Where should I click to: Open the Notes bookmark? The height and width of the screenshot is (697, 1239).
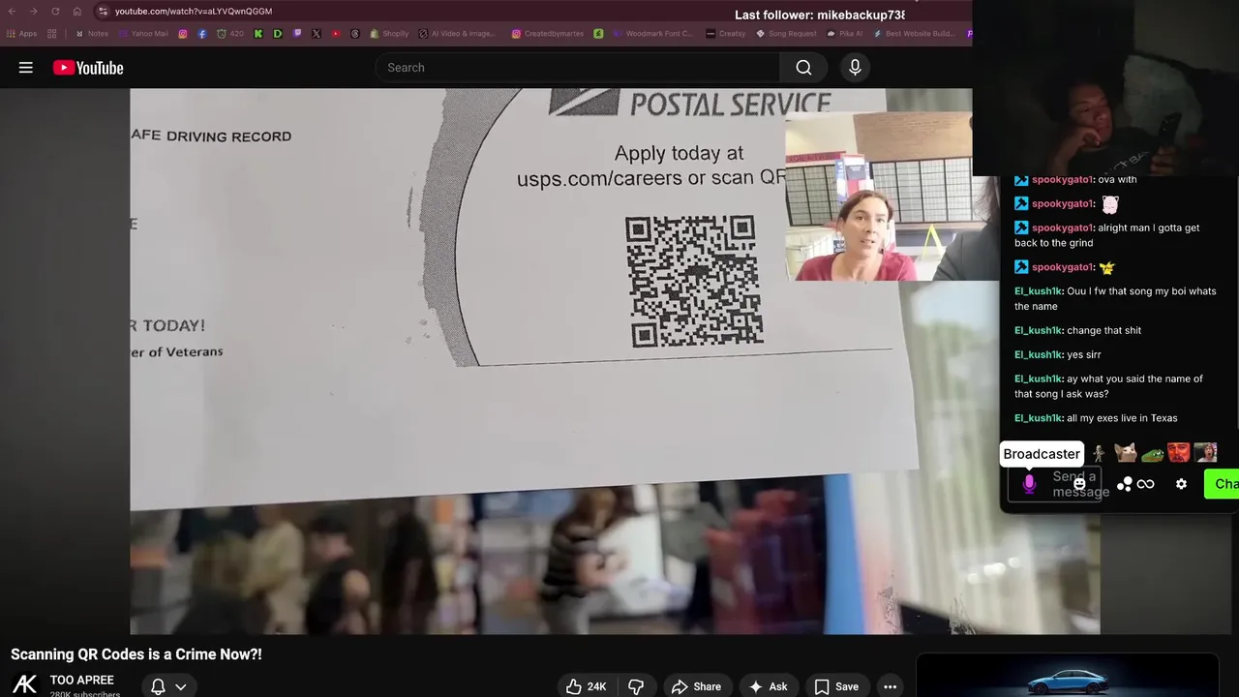pos(92,34)
